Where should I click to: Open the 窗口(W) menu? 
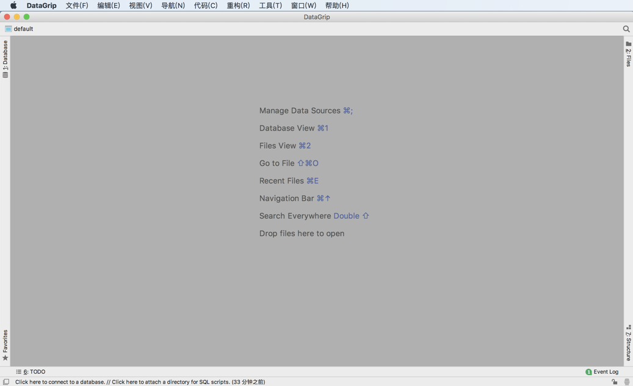(303, 5)
